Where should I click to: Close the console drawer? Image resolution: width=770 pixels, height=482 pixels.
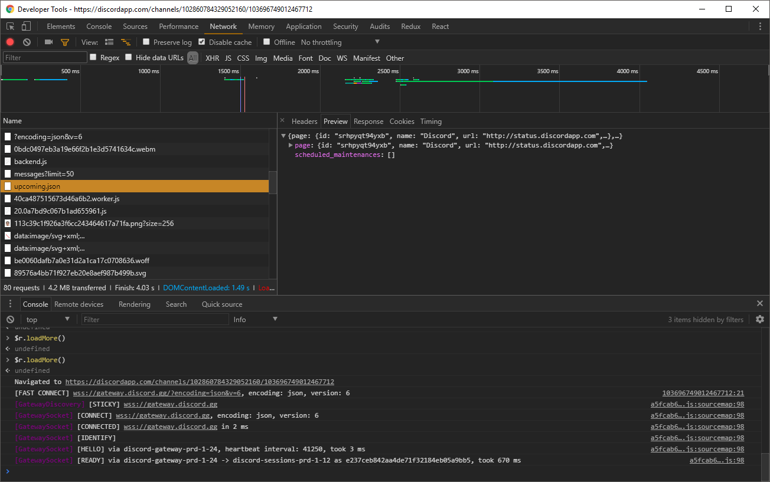click(760, 303)
